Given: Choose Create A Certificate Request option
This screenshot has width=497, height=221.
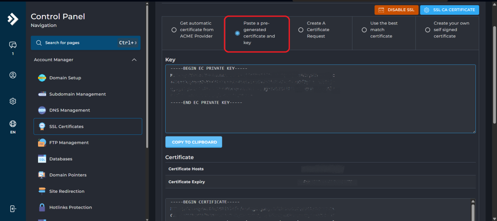Looking at the screenshot, I should [x=301, y=30].
